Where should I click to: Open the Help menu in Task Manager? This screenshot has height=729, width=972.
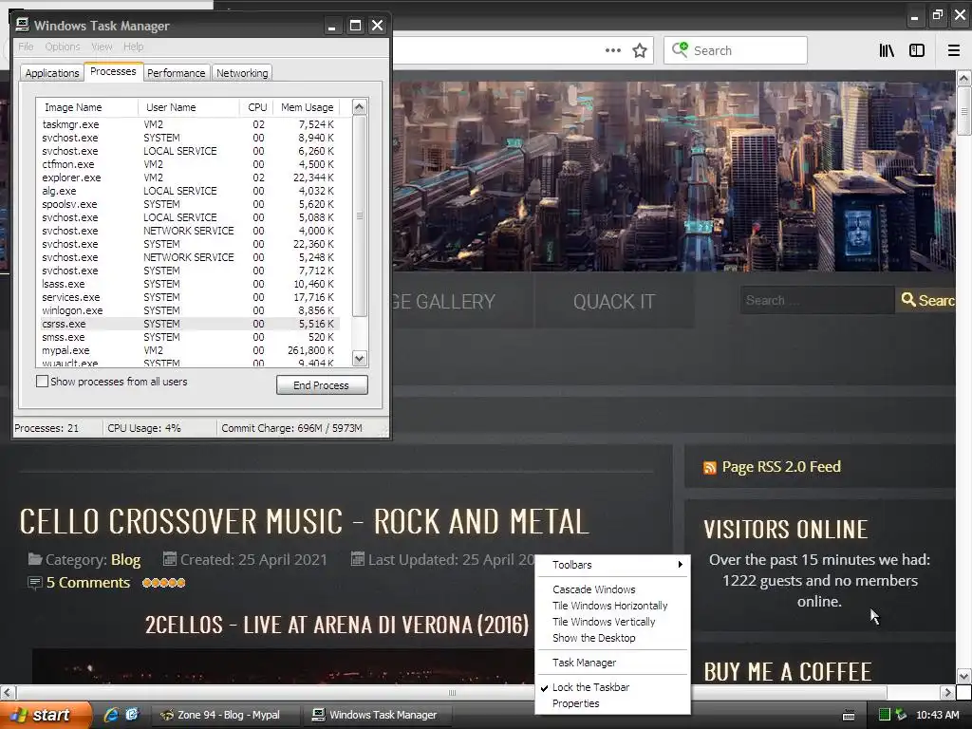click(x=133, y=47)
